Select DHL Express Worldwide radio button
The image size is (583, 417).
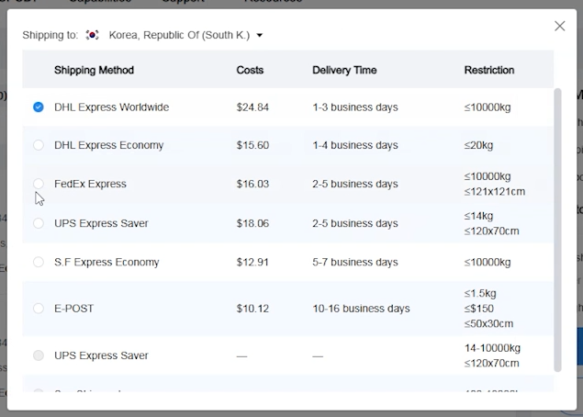[x=39, y=107]
